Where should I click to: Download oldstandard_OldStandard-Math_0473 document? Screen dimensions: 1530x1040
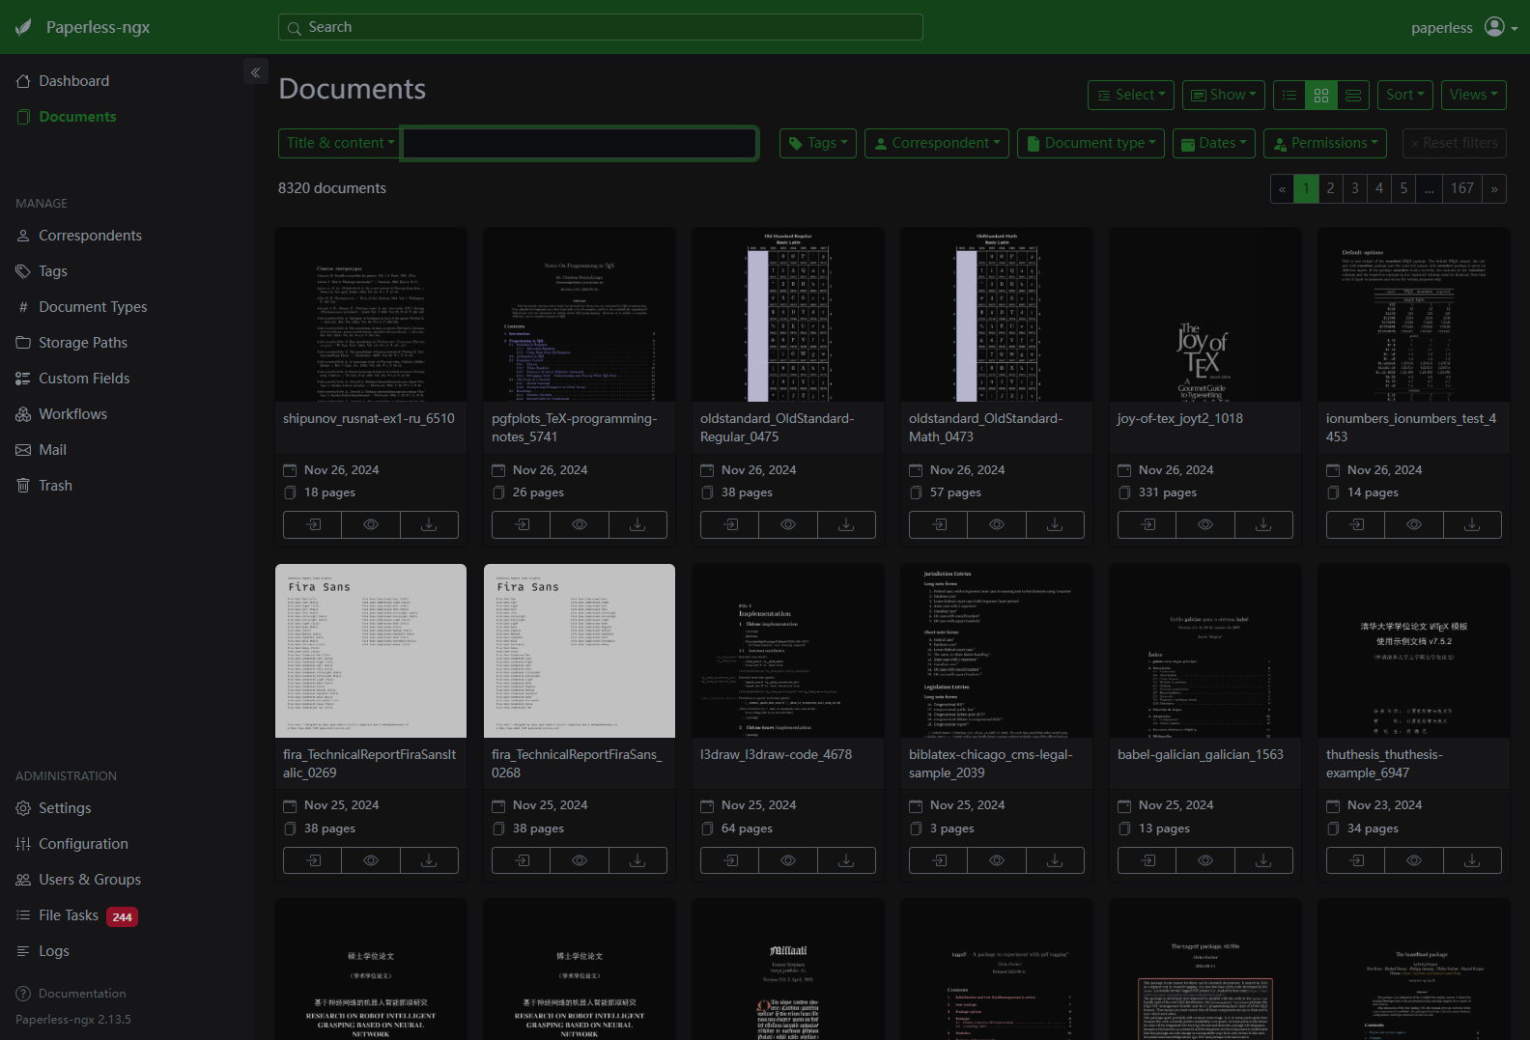click(1055, 524)
